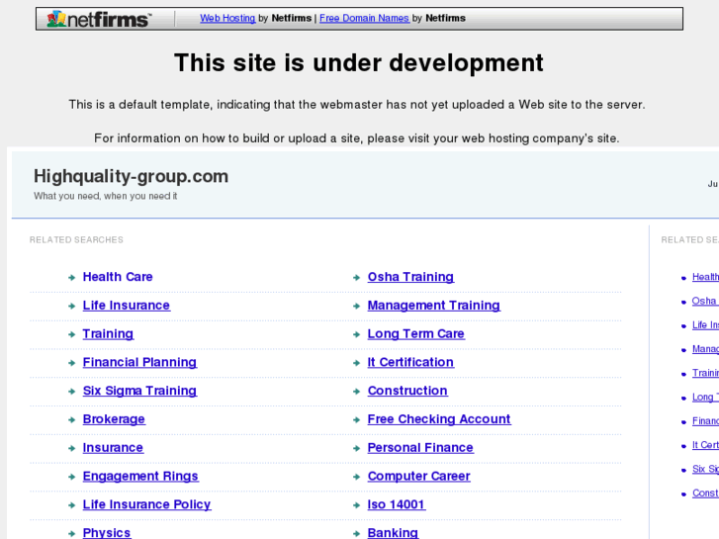Open the Construction link
The height and width of the screenshot is (539, 719).
[x=407, y=391]
